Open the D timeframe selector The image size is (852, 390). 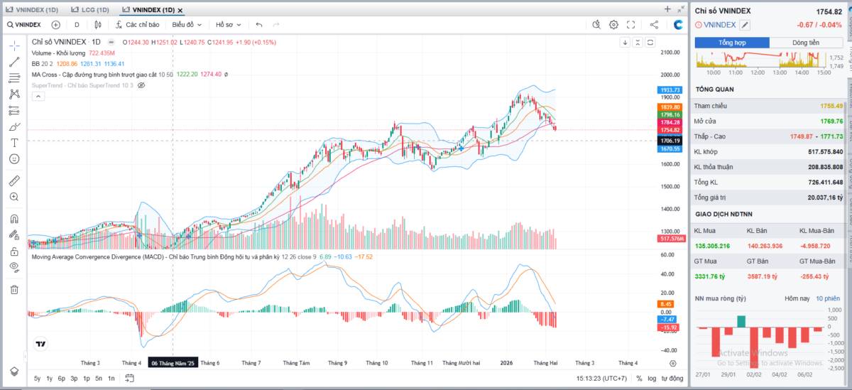click(77, 24)
